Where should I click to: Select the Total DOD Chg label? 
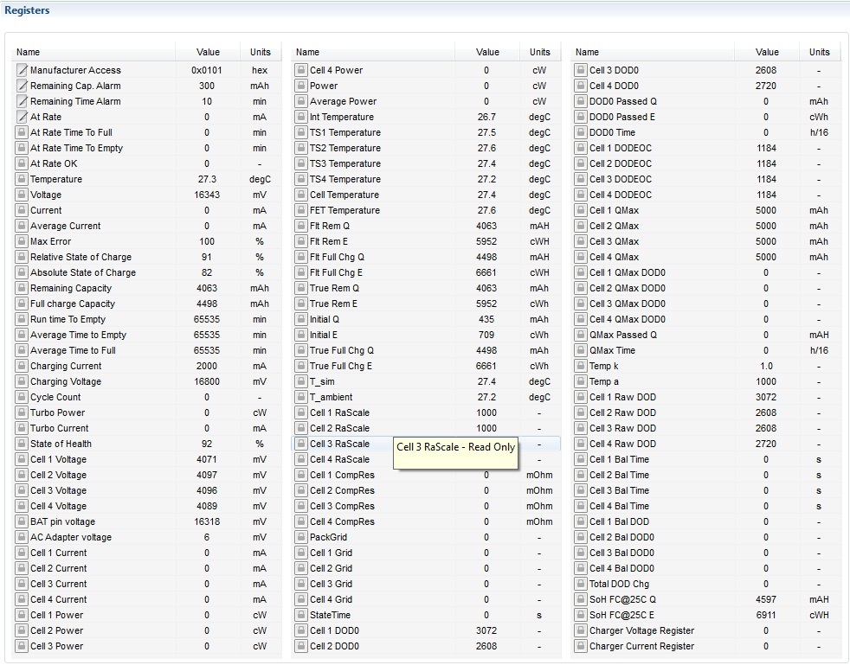point(620,585)
